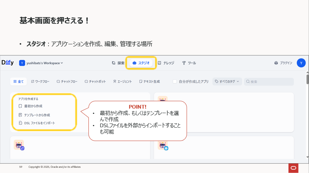
Task: Toggle the 自分が作成したアプリ checkbox
Action: pos(175,81)
